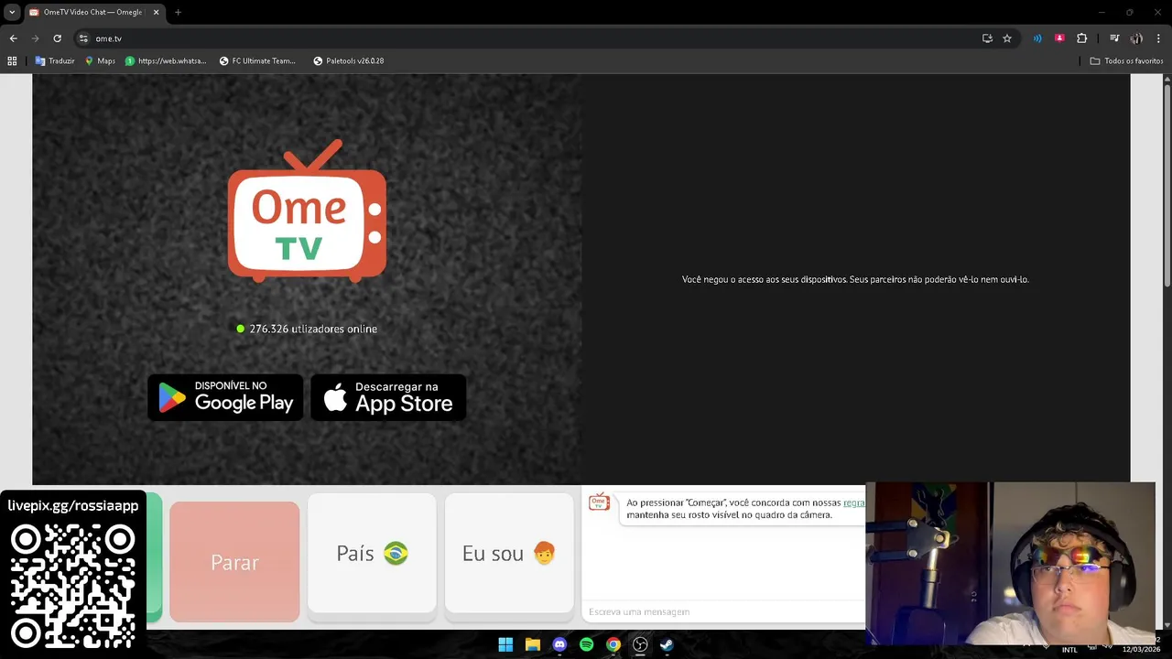
Task: Open the media control icon
Action: click(1114, 38)
